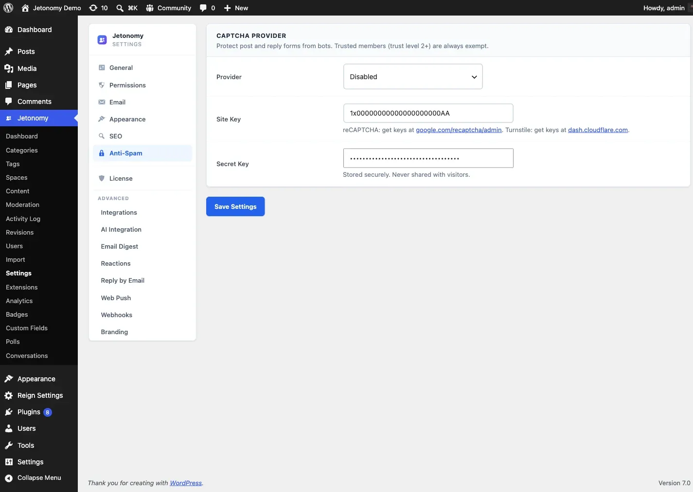This screenshot has height=492, width=693.
Task: Click the updates icon showing 10
Action: pos(93,8)
